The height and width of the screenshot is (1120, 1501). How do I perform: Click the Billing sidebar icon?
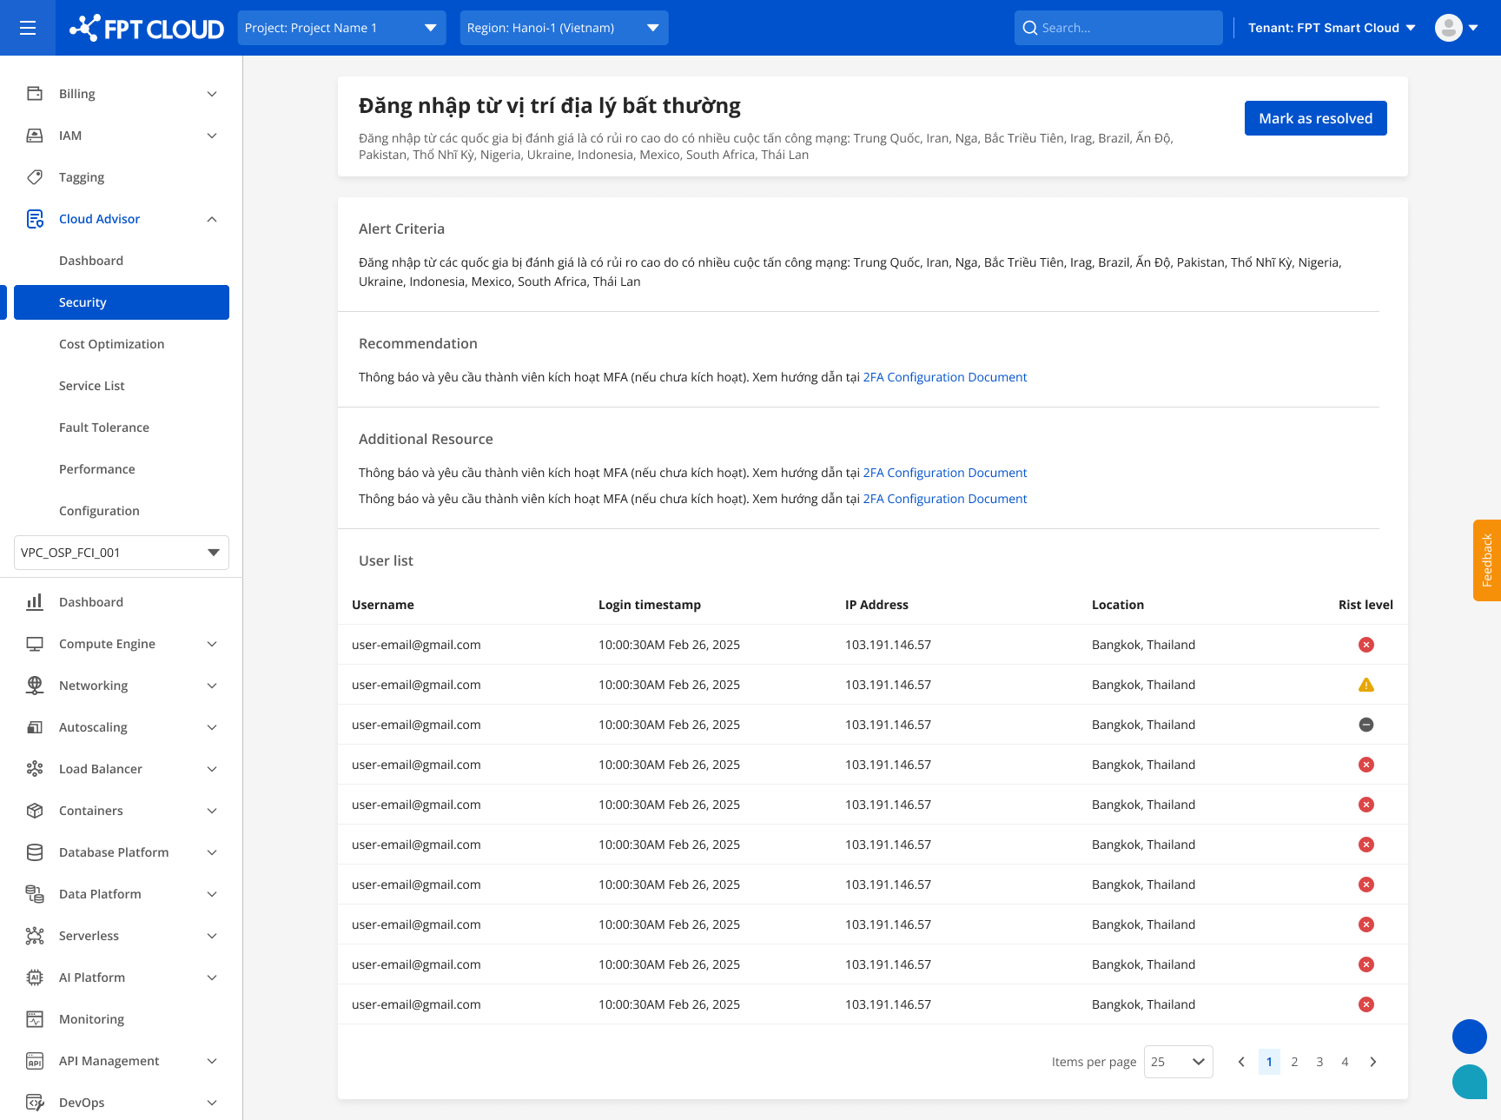click(x=35, y=94)
